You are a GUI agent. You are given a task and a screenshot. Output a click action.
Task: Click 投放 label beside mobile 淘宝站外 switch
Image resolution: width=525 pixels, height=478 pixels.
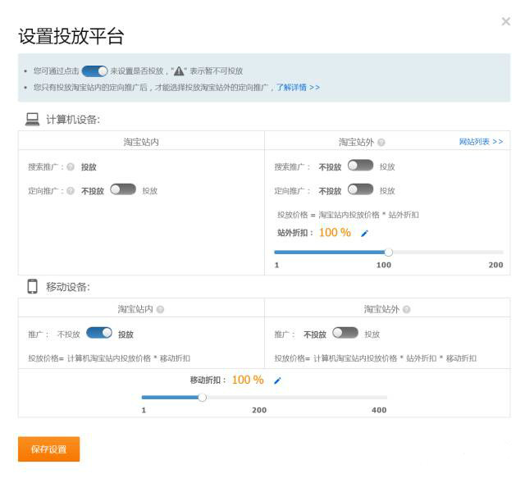372,334
